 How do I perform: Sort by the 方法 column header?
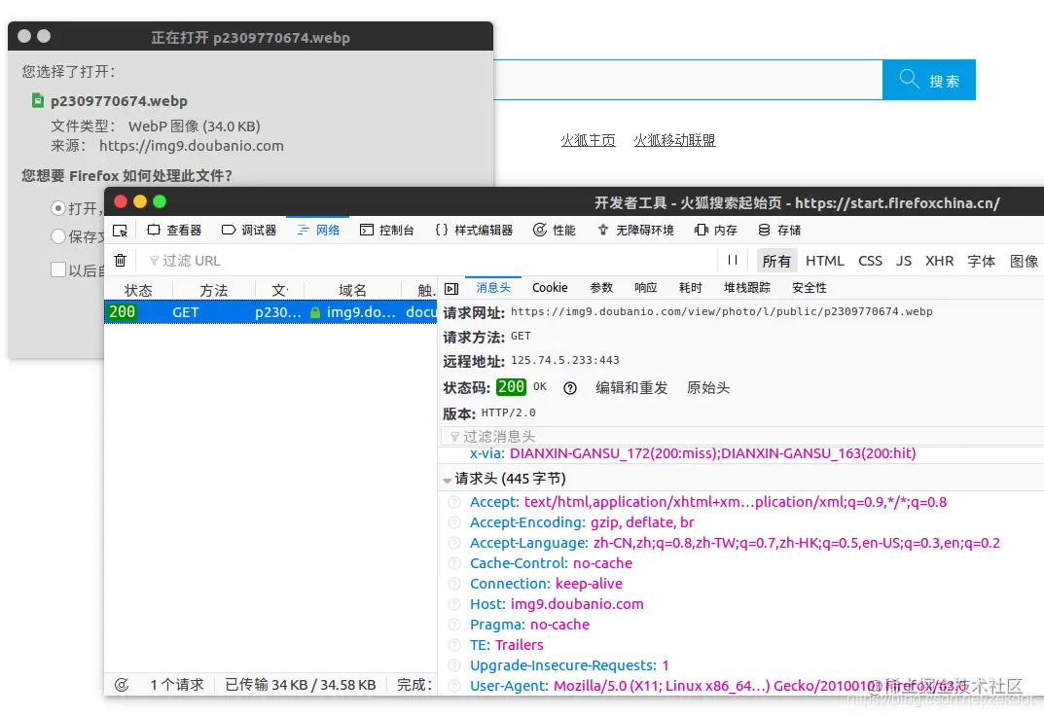tap(214, 290)
